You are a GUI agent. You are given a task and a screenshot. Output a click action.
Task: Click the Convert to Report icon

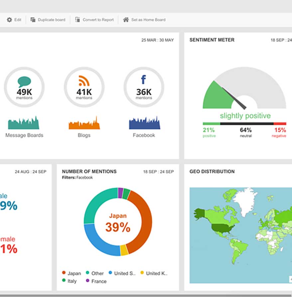point(77,20)
